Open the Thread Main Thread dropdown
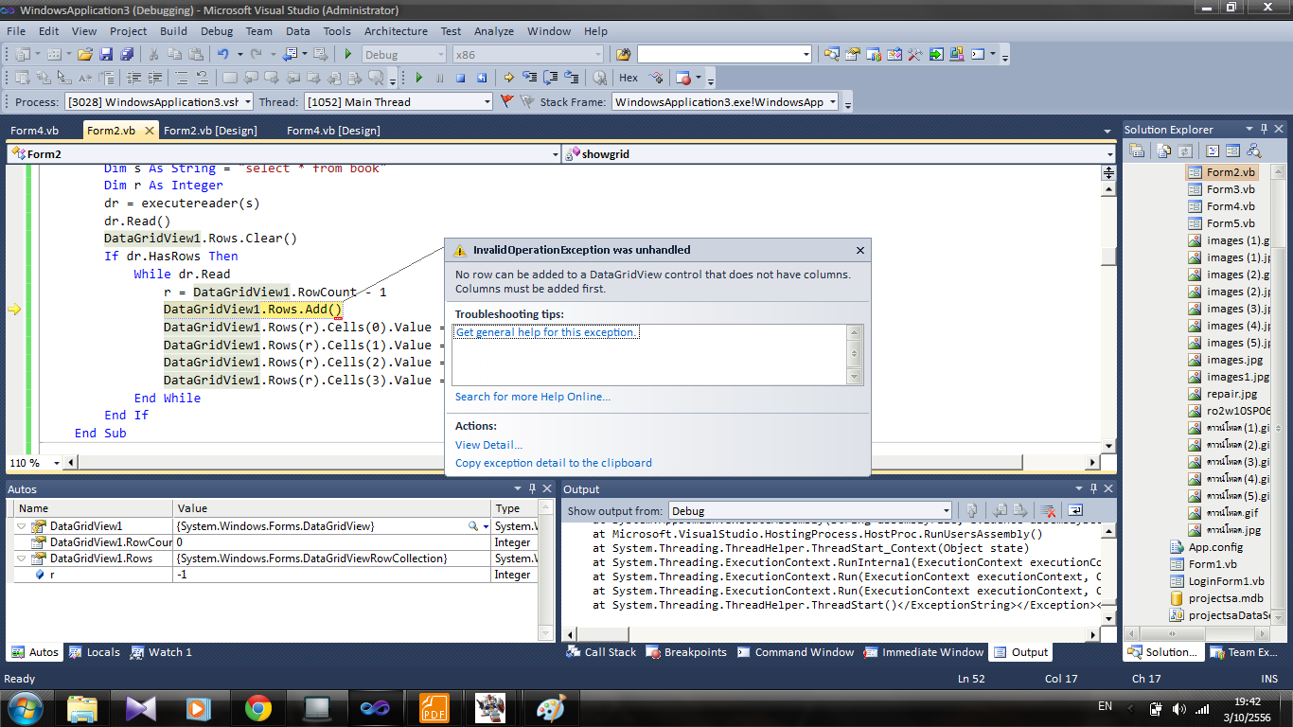 pos(398,101)
